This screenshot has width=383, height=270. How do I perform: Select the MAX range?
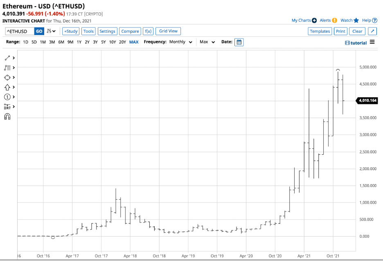(134, 42)
